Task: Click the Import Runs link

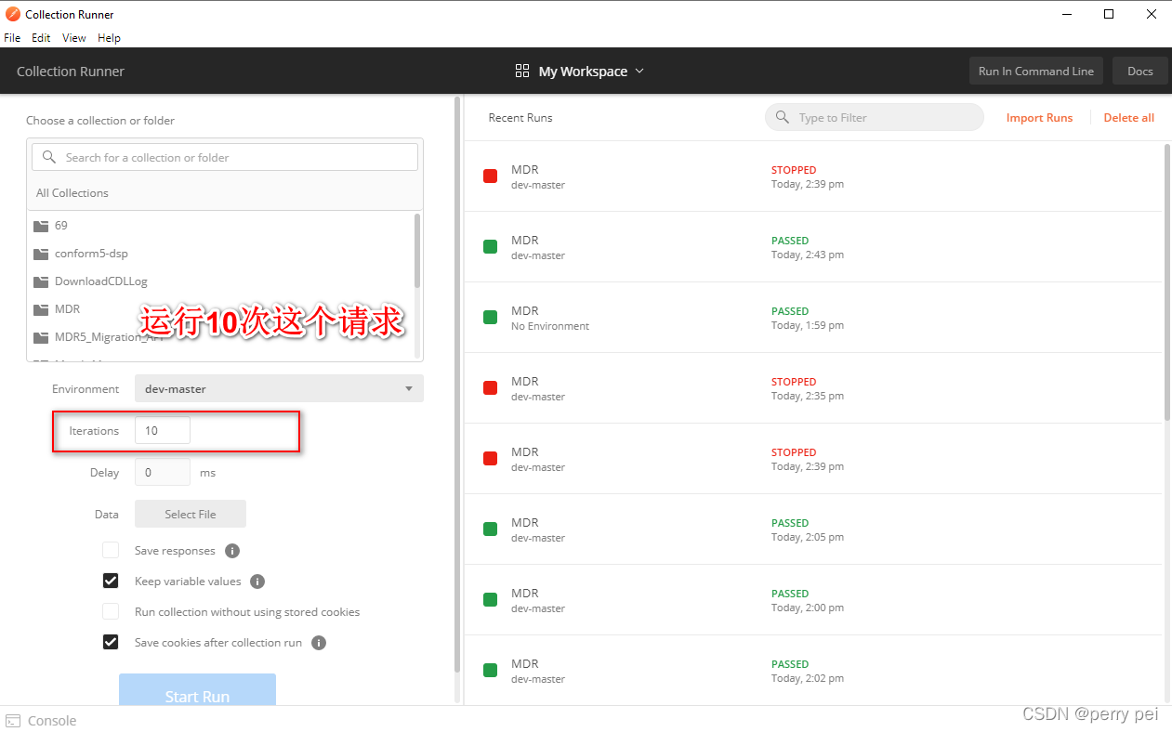Action: pos(1039,118)
